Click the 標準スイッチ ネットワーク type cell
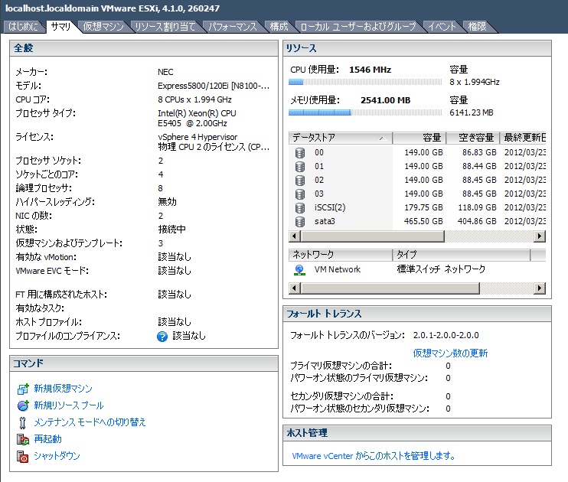 coord(441,269)
